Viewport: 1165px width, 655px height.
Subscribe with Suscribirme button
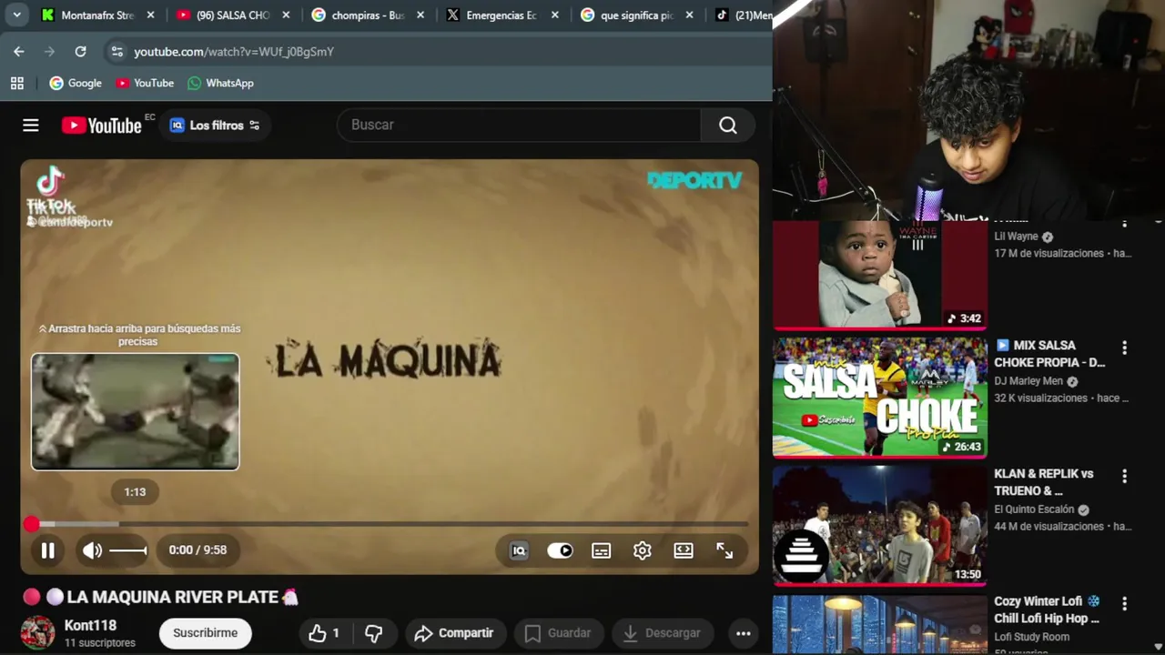pyautogui.click(x=206, y=633)
